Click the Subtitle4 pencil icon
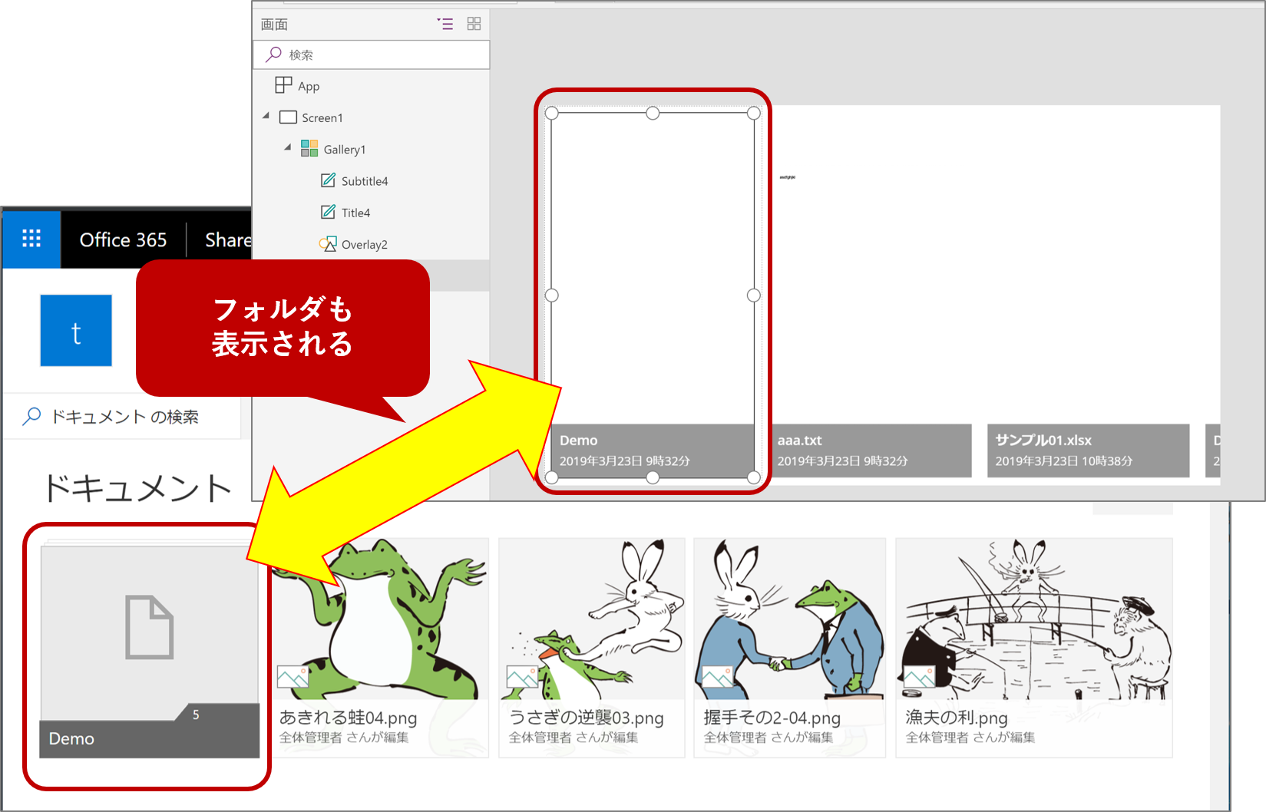1266x812 pixels. pyautogui.click(x=329, y=180)
